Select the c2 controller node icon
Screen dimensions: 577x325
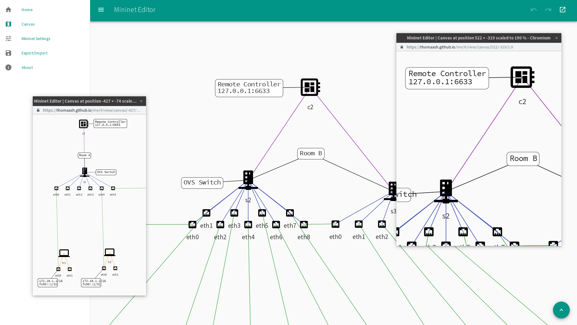click(x=310, y=87)
